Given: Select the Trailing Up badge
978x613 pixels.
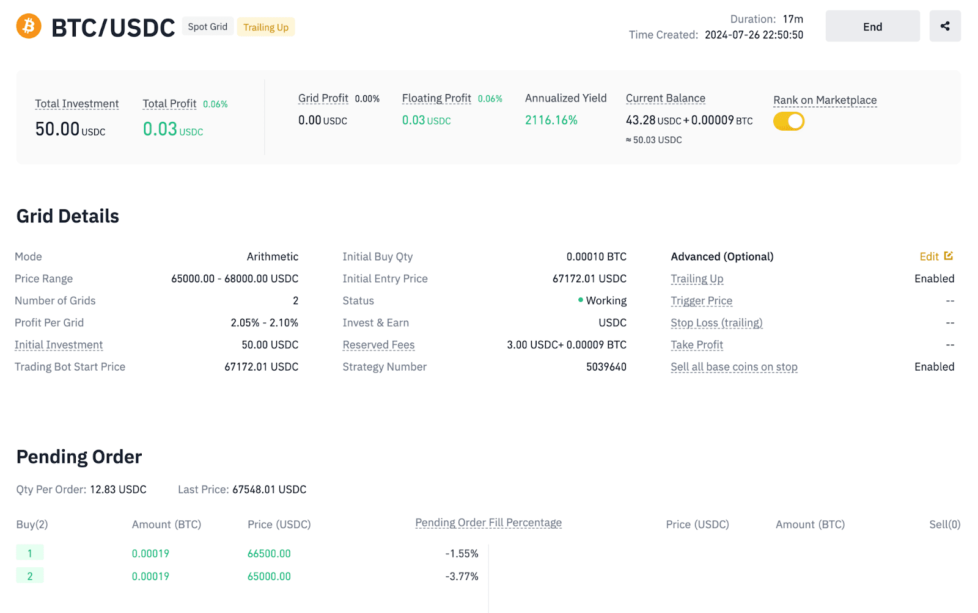Looking at the screenshot, I should (265, 27).
